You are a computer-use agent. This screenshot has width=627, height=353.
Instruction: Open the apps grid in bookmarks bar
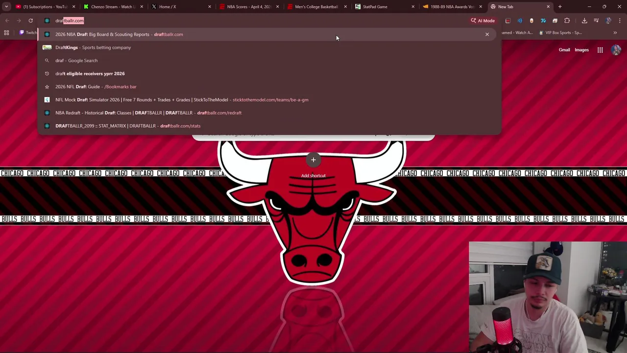[6, 33]
